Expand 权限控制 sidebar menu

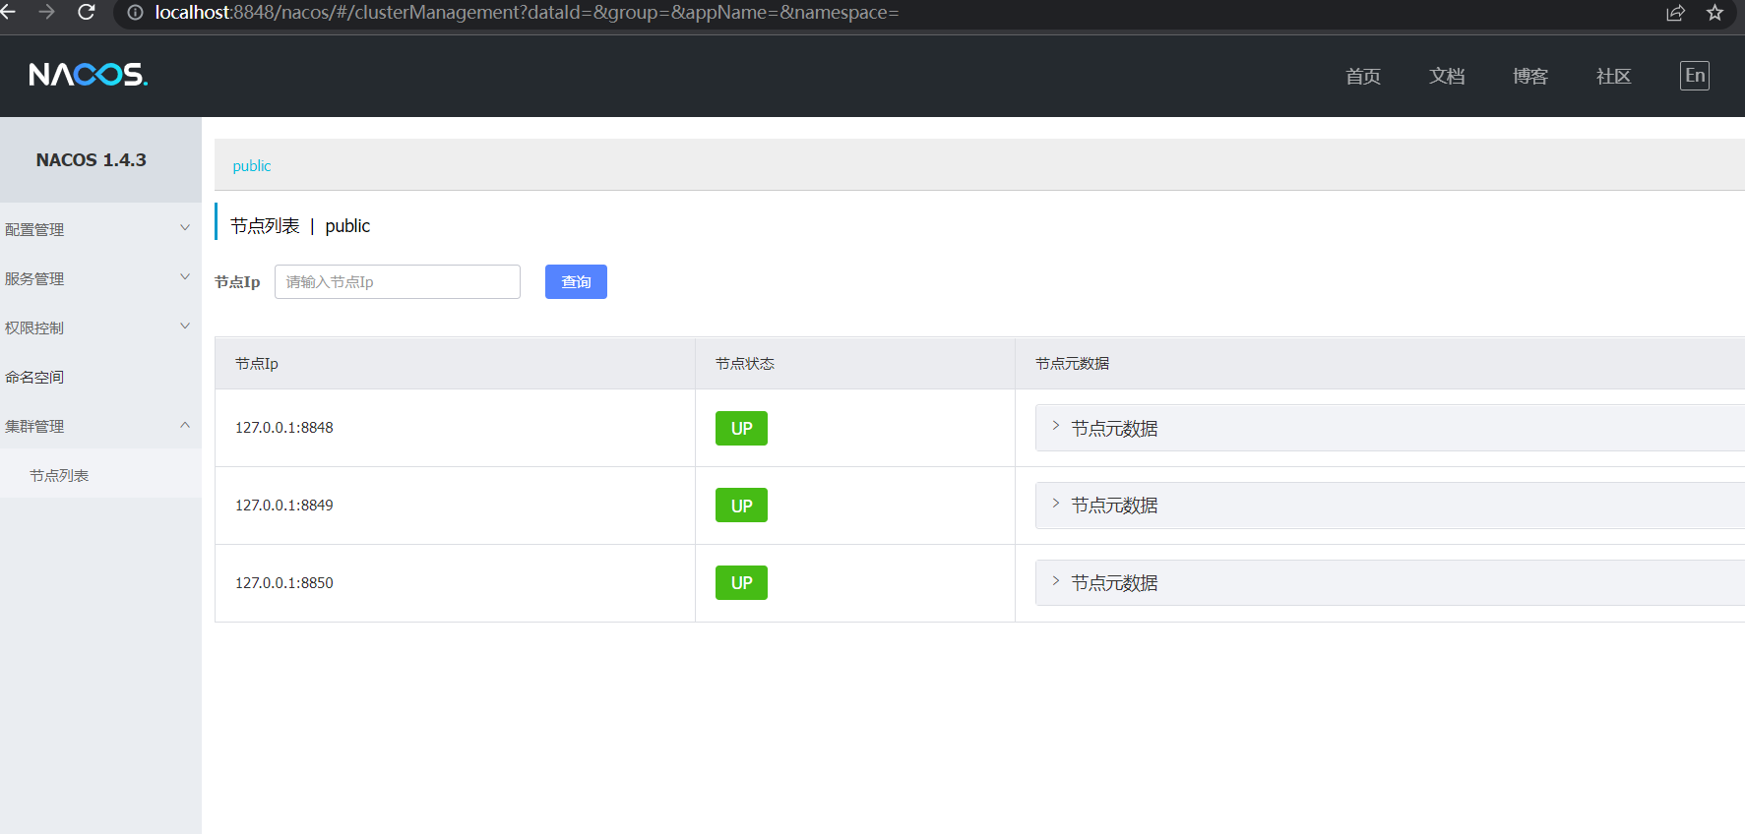[x=100, y=328]
